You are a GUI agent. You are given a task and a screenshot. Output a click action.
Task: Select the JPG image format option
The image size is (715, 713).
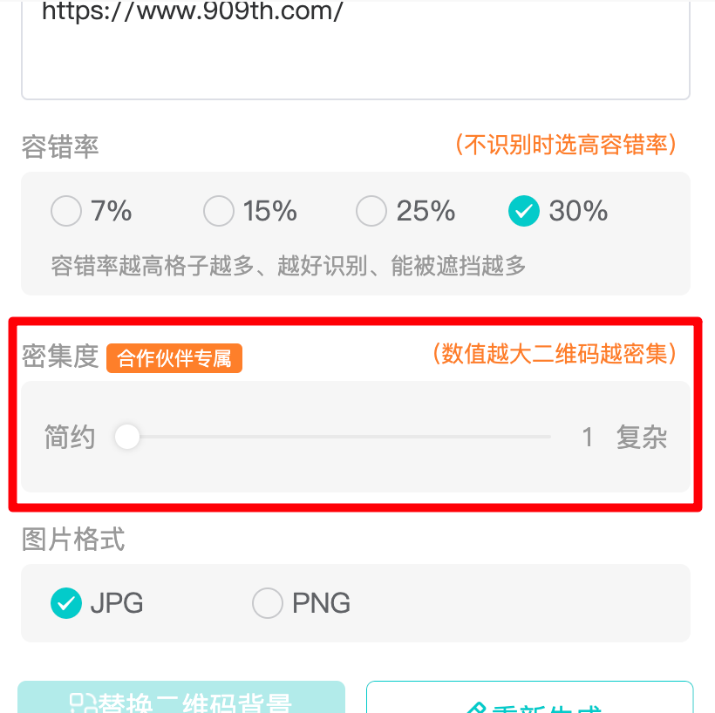pyautogui.click(x=65, y=602)
